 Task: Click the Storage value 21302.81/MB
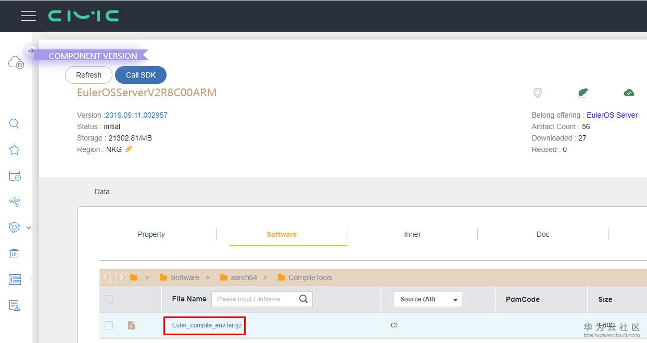[x=130, y=138]
